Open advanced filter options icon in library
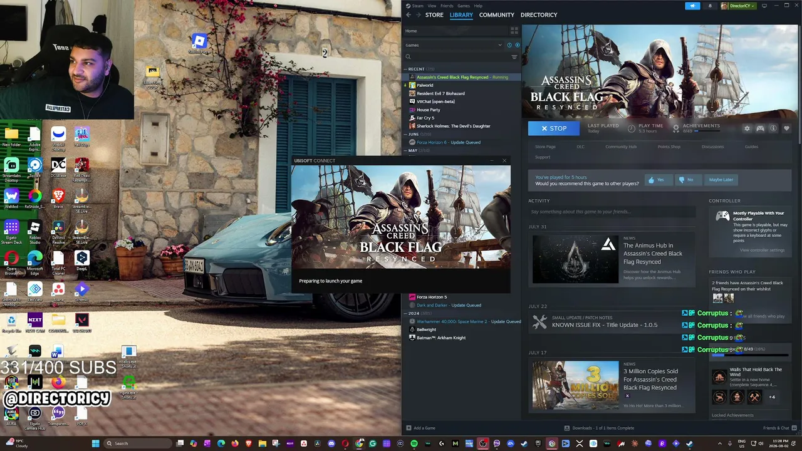 pos(514,57)
